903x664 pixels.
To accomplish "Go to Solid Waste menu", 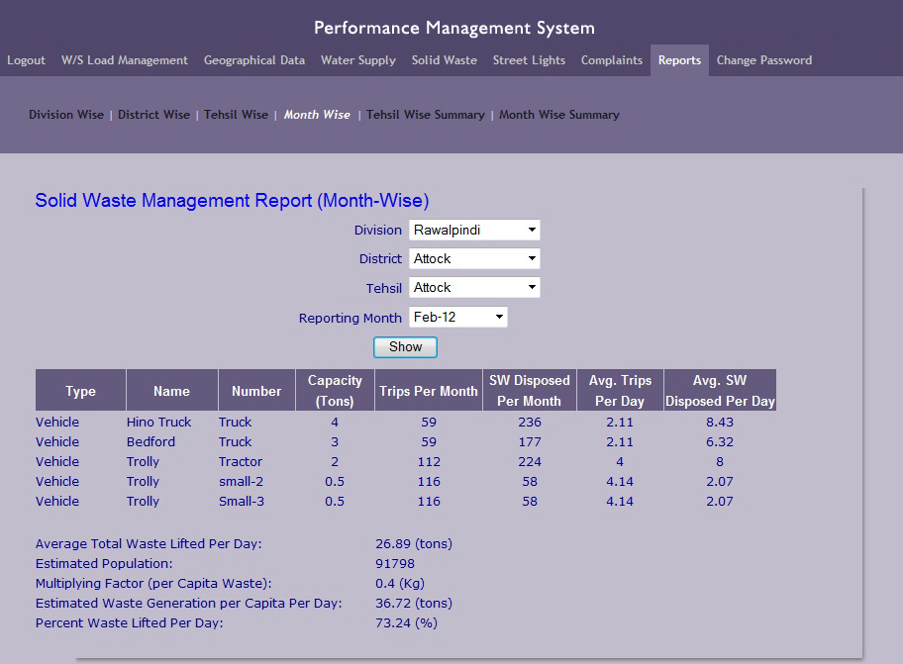I will 444,60.
